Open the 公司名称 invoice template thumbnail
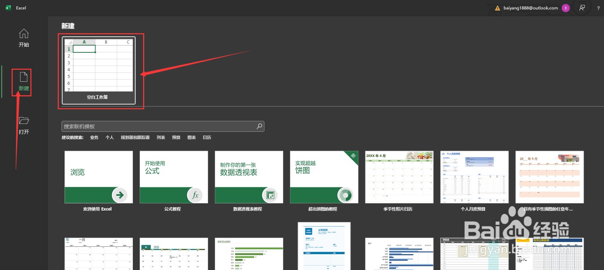 pos(324,246)
